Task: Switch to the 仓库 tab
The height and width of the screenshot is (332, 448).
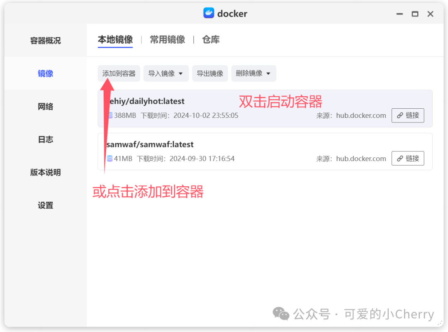Action: tap(211, 39)
